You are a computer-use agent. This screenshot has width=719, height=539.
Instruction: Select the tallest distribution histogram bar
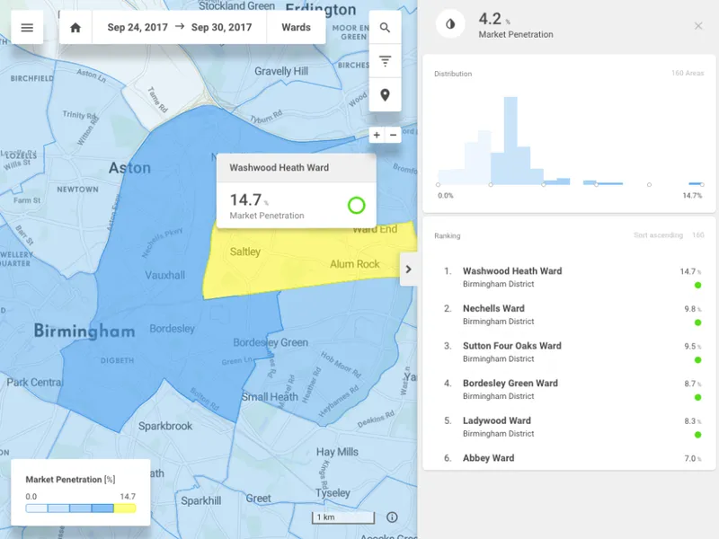coord(510,141)
